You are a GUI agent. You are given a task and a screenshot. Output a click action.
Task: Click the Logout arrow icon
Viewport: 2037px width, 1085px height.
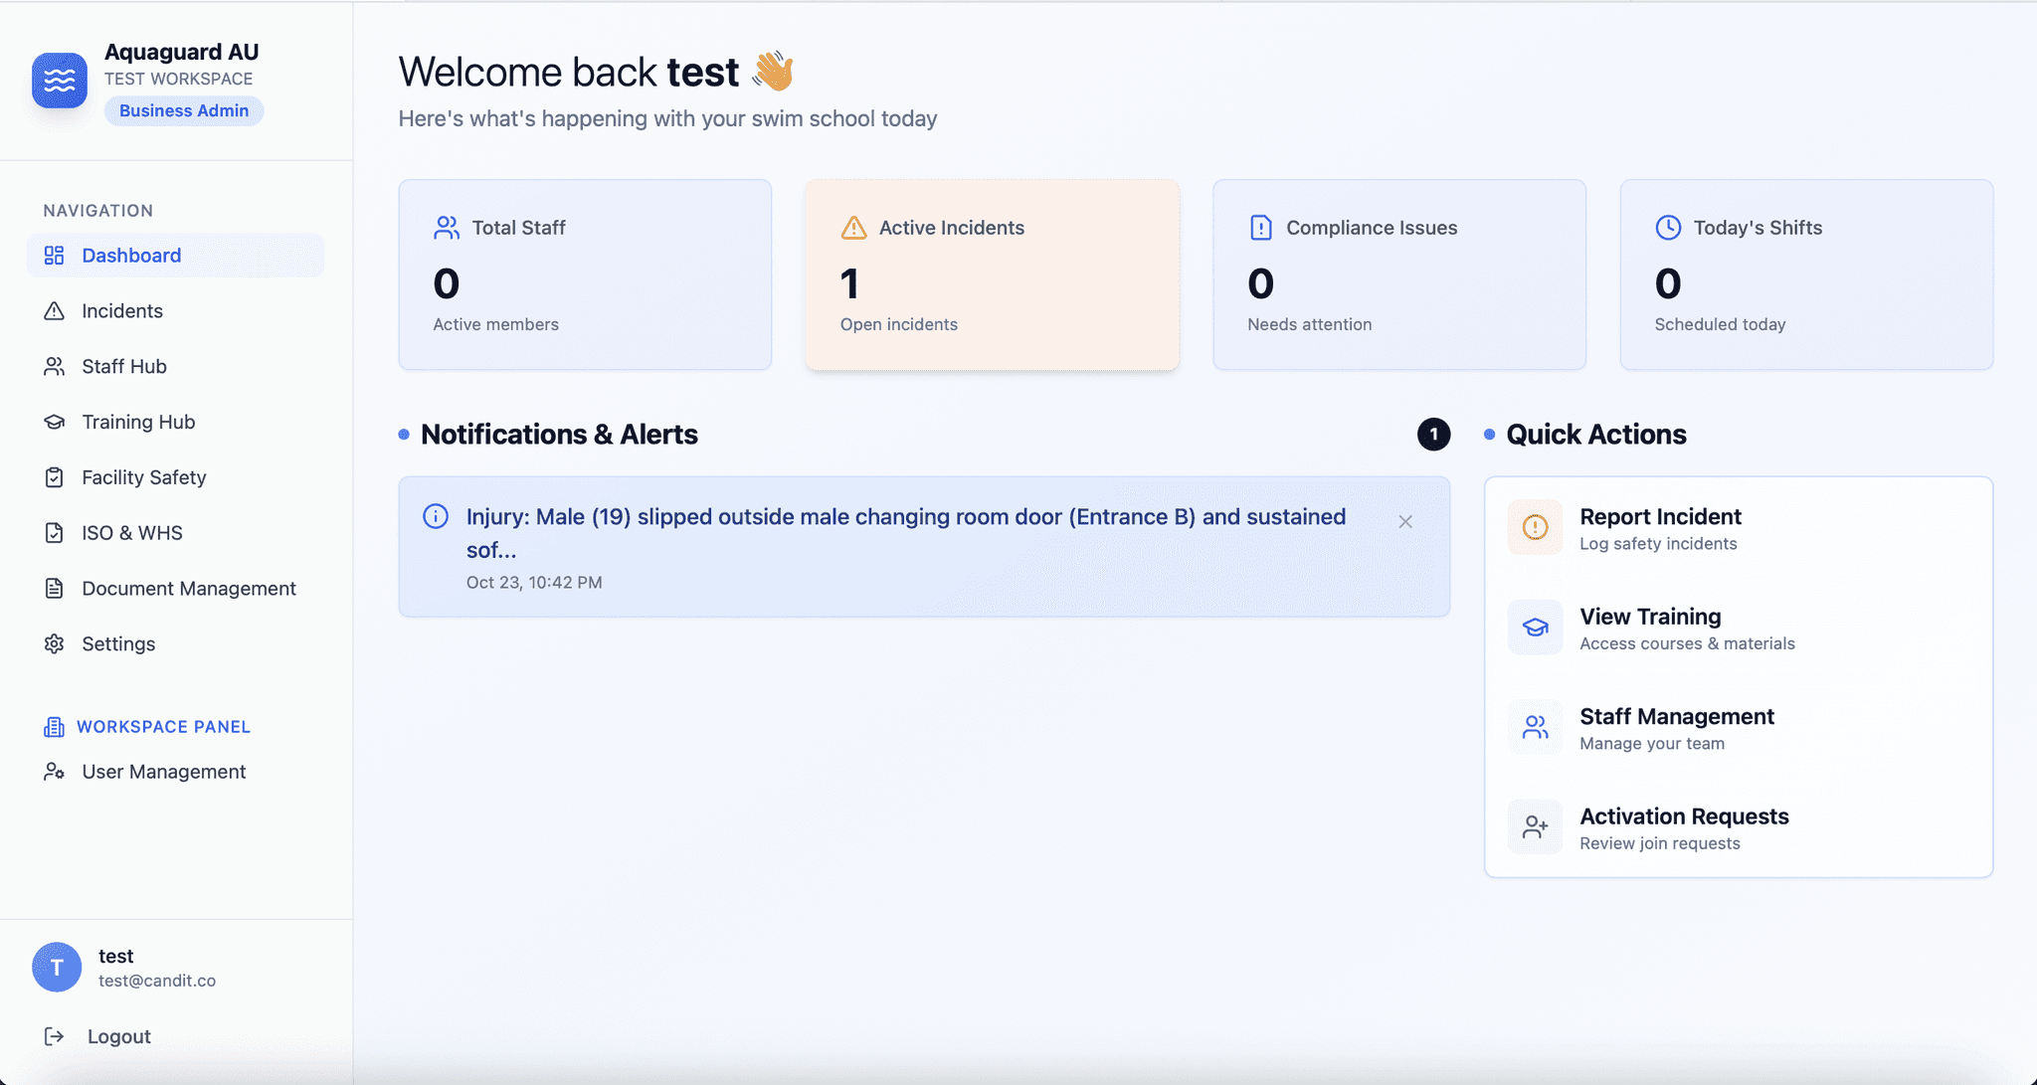(54, 1036)
